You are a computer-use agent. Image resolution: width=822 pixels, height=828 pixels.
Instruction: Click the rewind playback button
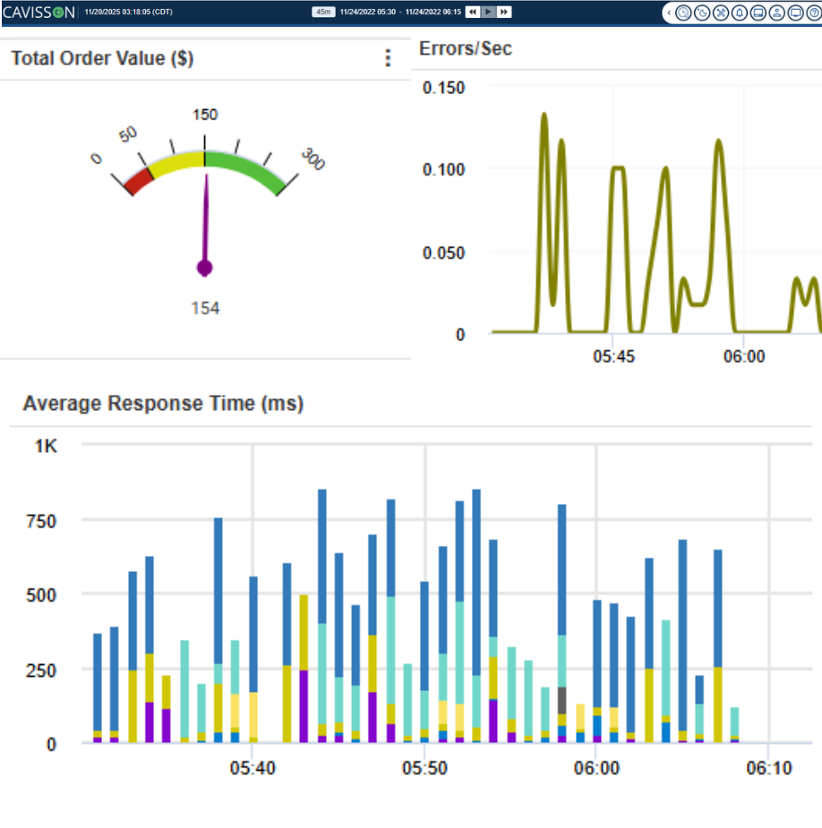tap(471, 12)
